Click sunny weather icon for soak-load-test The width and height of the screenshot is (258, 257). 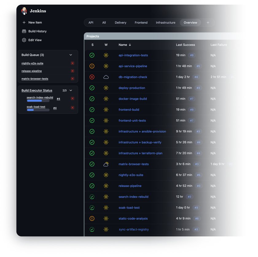coord(106,208)
